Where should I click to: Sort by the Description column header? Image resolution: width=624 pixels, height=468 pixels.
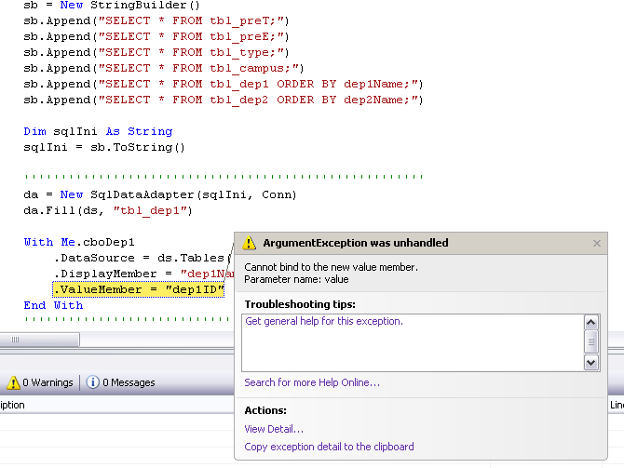click(13, 405)
